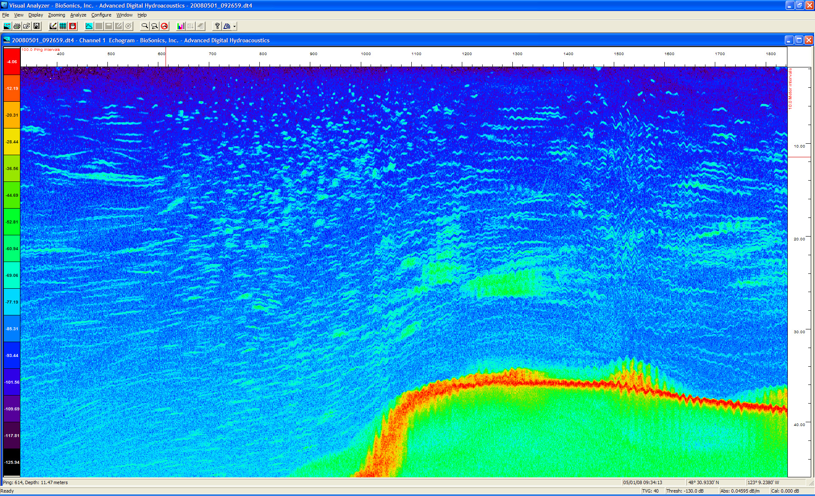Toggle the no-zoom red circle icon

click(164, 26)
